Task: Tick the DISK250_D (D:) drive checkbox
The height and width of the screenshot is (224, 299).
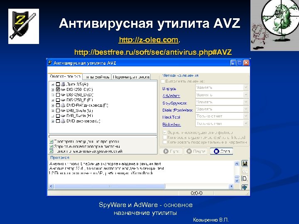Action: click(x=58, y=95)
